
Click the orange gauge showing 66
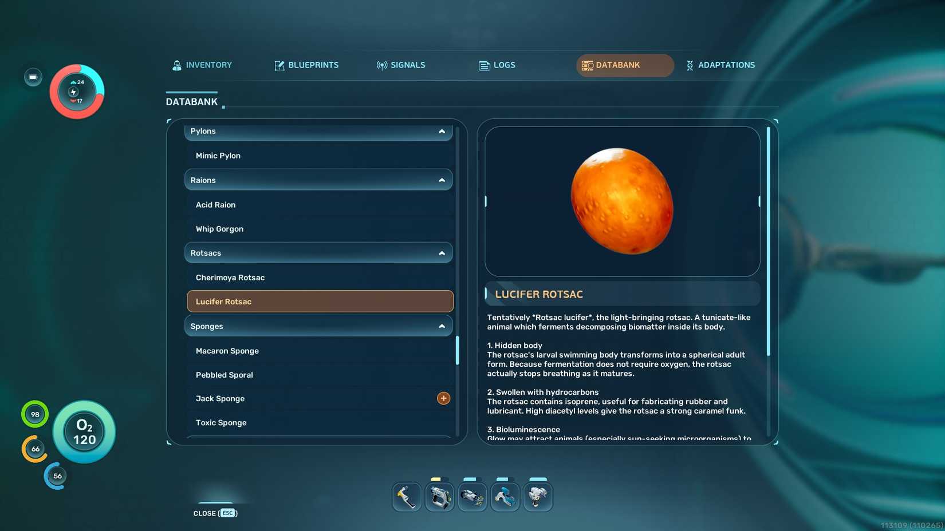[x=35, y=449]
